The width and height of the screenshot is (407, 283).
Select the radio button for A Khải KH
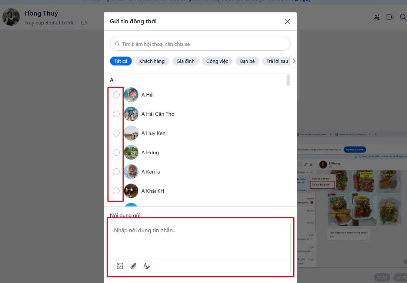click(x=116, y=191)
